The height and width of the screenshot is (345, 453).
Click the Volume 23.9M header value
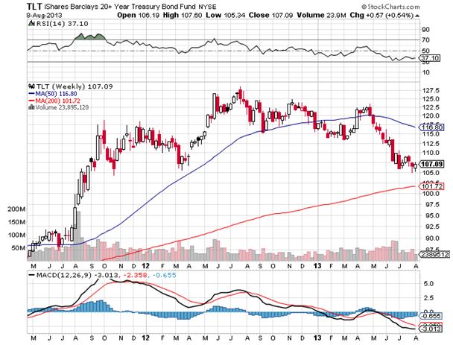pos(321,15)
